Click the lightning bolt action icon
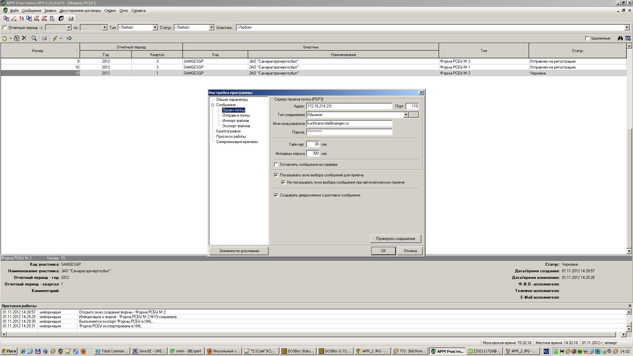 55,38
